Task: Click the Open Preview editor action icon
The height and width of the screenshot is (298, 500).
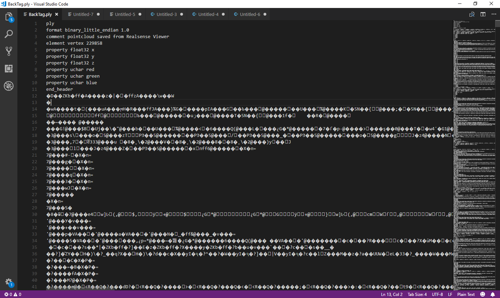Action: [x=472, y=14]
